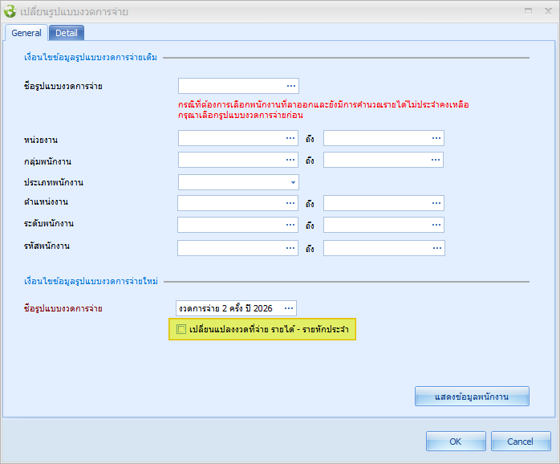The height and width of the screenshot is (464, 560).
Task: Expand the ประเภทพนักงาน dropdown
Action: point(292,182)
